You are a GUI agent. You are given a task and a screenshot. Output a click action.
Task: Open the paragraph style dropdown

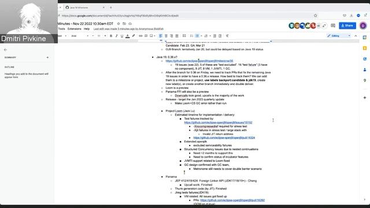click(62, 36)
